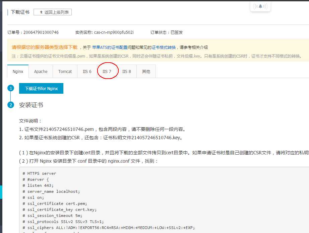Click the '# ssl_session_timeout 5m;' line
Screen dimensions: 309x233
click(x=52, y=216)
